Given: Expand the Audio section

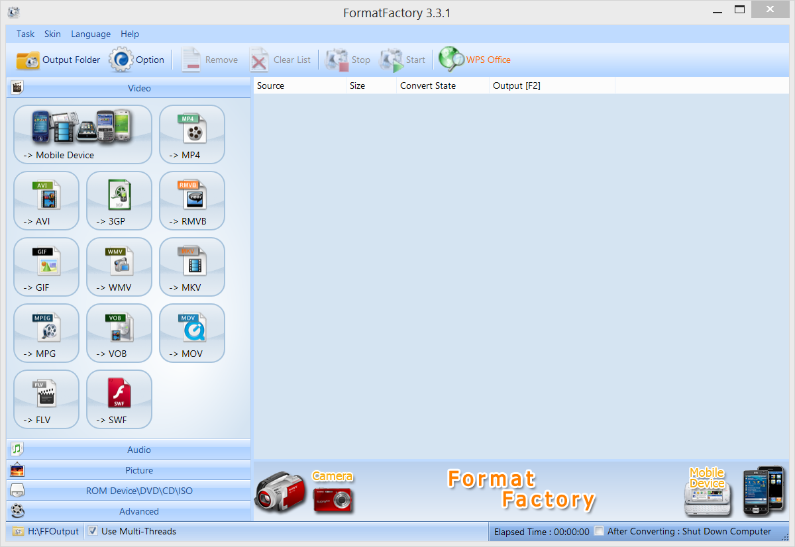Looking at the screenshot, I should [129, 450].
